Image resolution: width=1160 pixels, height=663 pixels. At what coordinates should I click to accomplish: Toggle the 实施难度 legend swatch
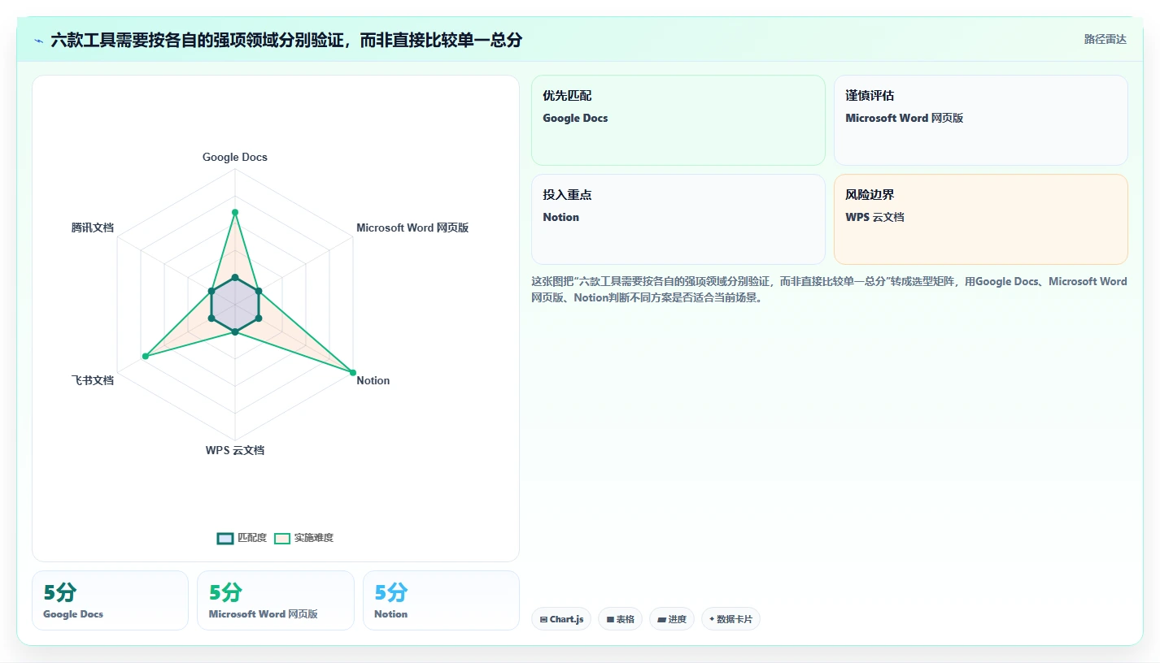coord(282,538)
